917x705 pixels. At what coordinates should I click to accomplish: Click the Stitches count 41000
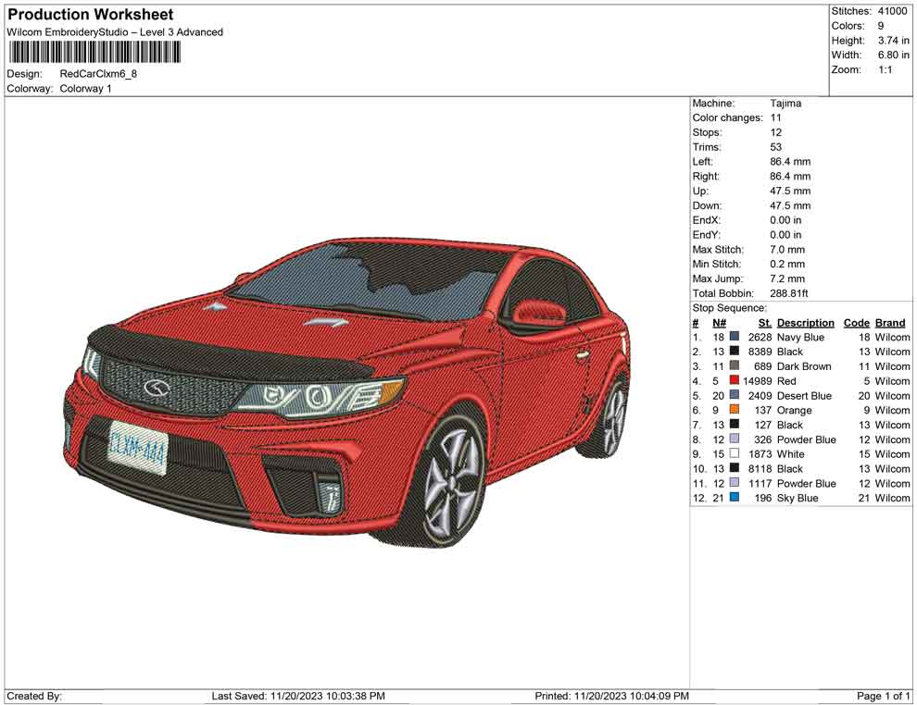pos(893,11)
